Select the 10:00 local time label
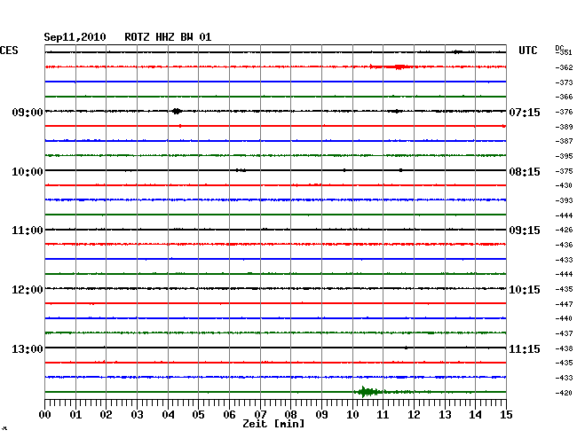The image size is (577, 438). [x=28, y=172]
